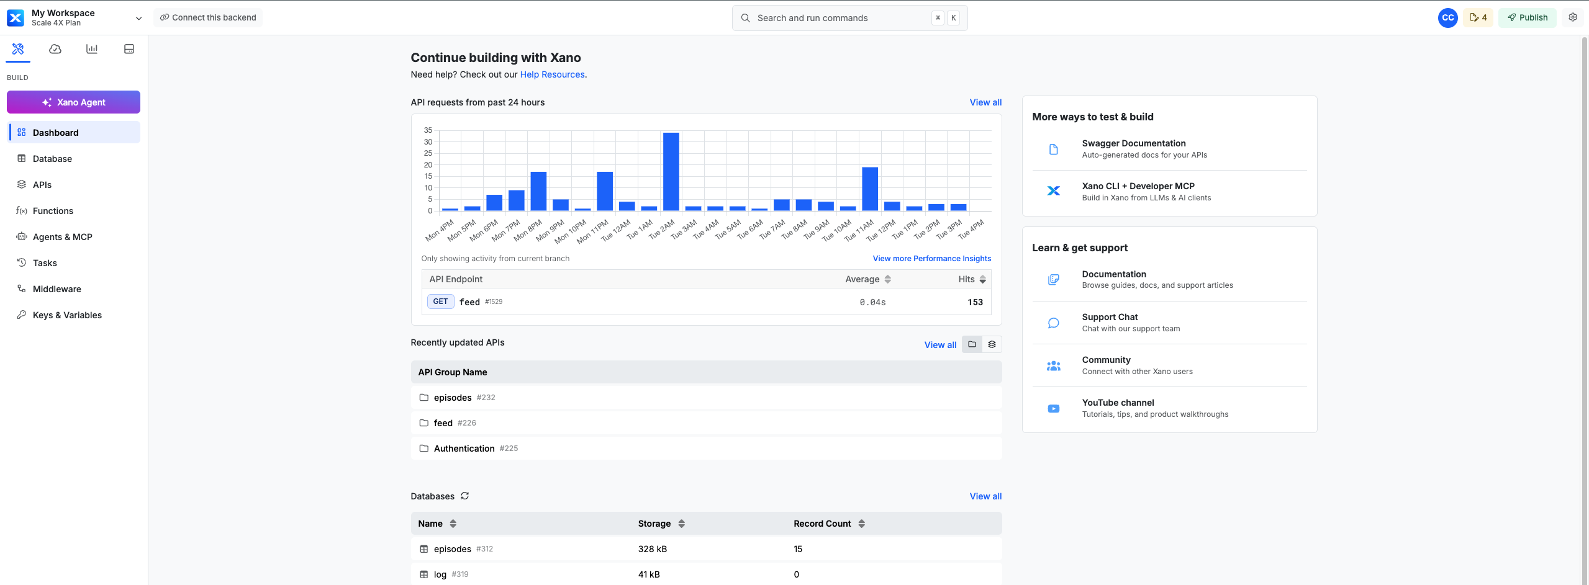This screenshot has height=585, width=1589.
Task: Open the Support Chat entry
Action: click(x=1170, y=323)
